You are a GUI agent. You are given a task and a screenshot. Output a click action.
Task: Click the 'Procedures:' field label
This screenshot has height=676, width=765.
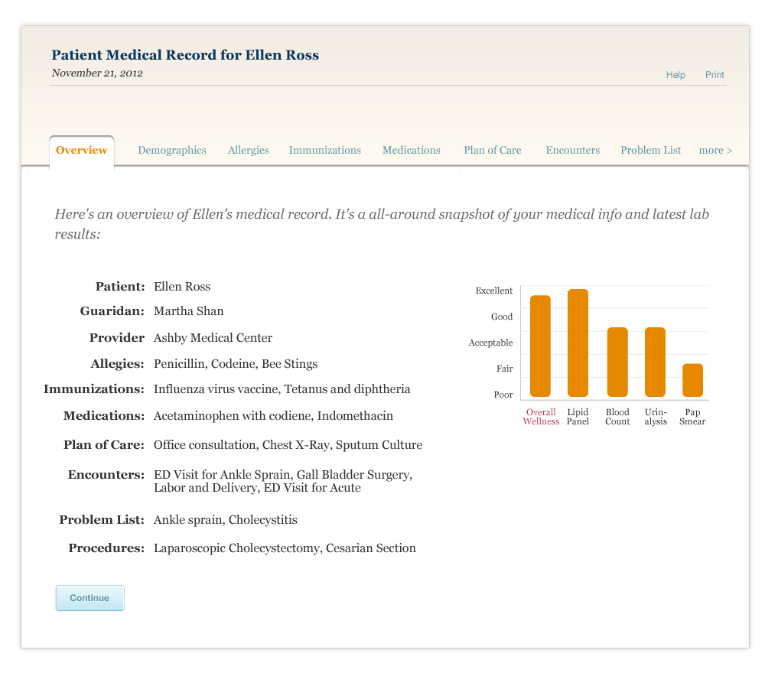pyautogui.click(x=106, y=548)
